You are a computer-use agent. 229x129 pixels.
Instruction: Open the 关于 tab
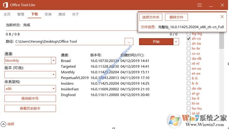pyautogui.click(x=75, y=14)
